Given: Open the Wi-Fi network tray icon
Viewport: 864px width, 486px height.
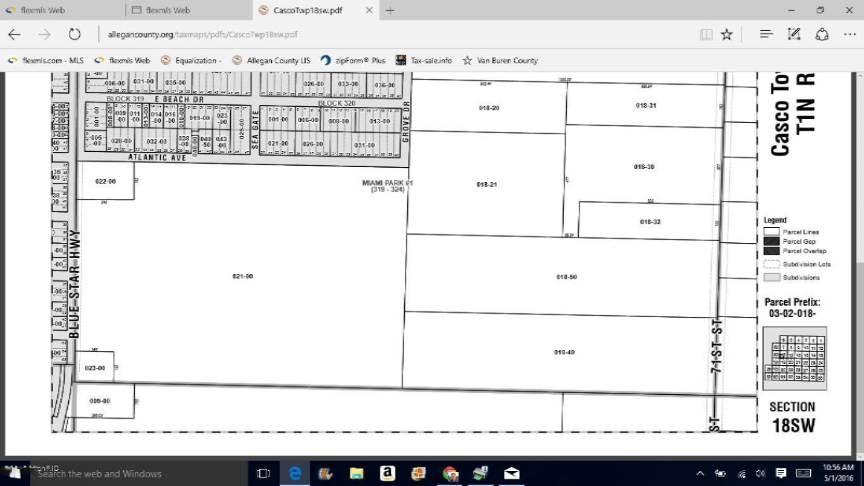Looking at the screenshot, I should (x=741, y=473).
